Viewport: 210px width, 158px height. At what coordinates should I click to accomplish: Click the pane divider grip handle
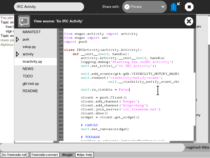click(x=58, y=86)
